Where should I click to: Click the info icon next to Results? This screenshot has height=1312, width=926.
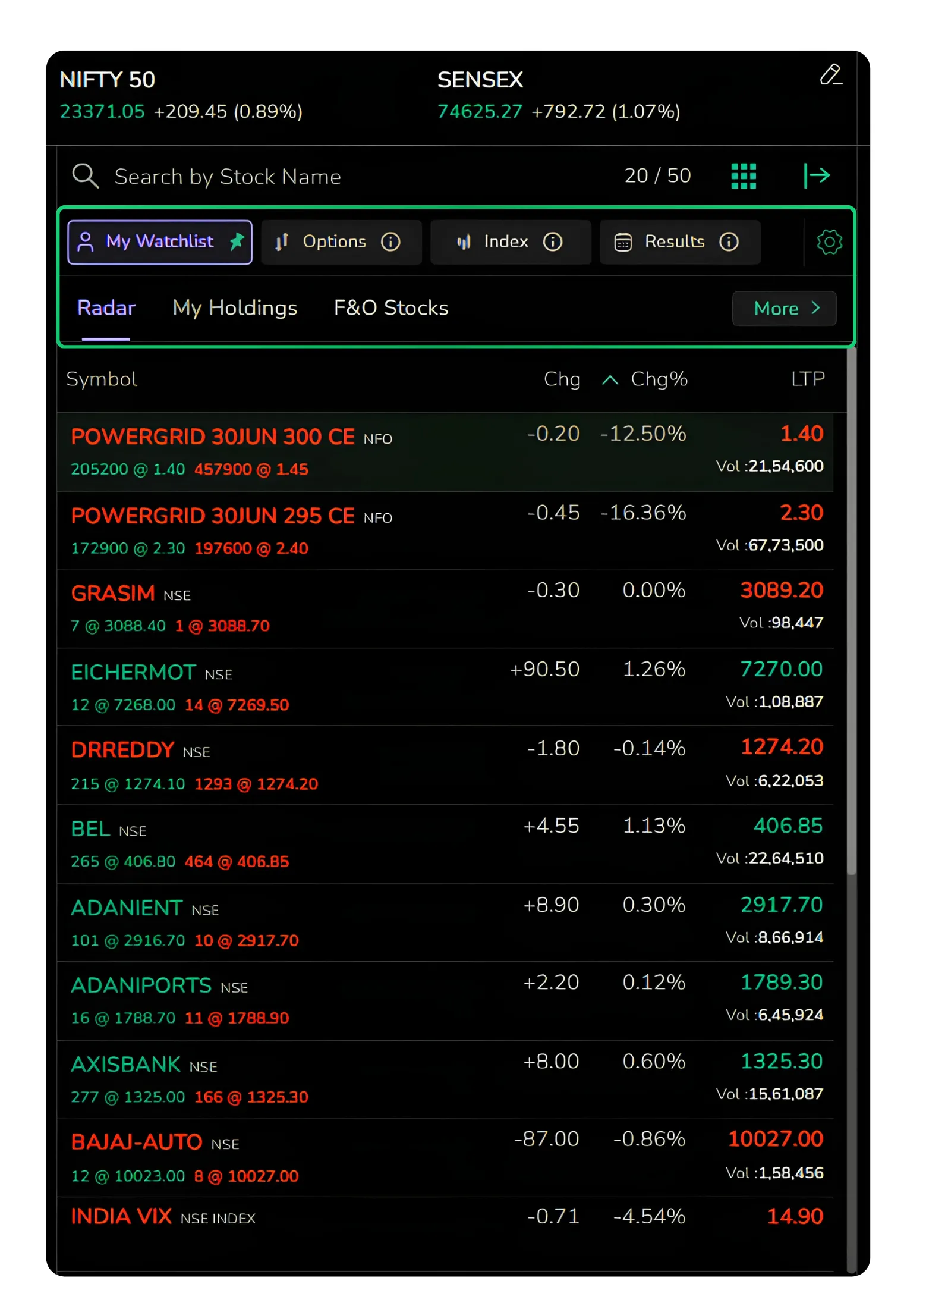[729, 242]
